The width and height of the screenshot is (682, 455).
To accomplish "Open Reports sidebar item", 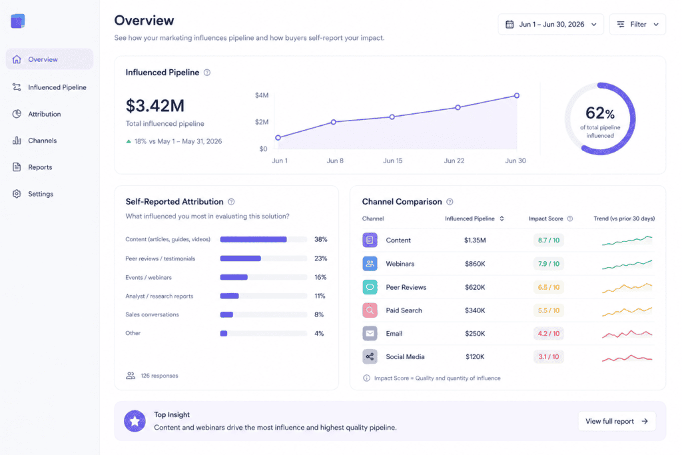I will (49, 167).
